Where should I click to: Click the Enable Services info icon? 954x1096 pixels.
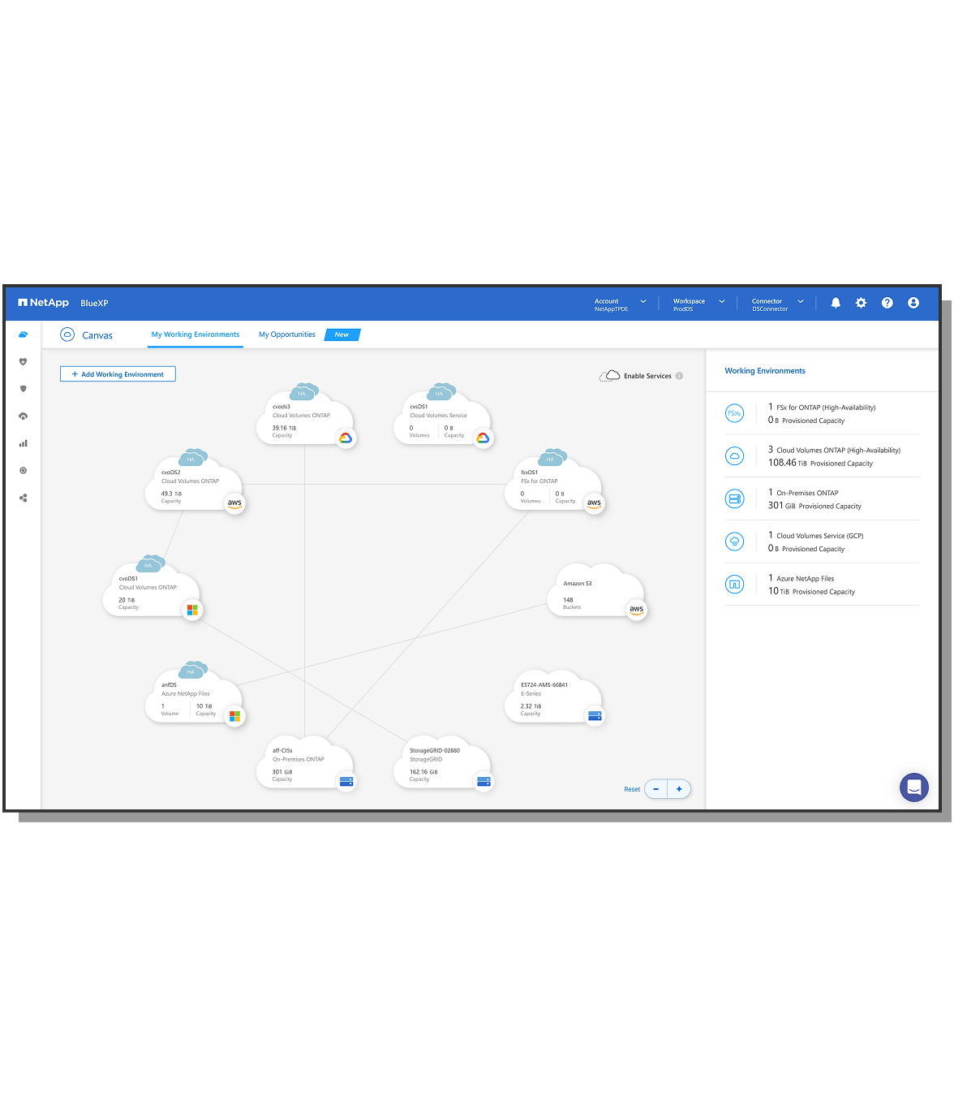[679, 376]
